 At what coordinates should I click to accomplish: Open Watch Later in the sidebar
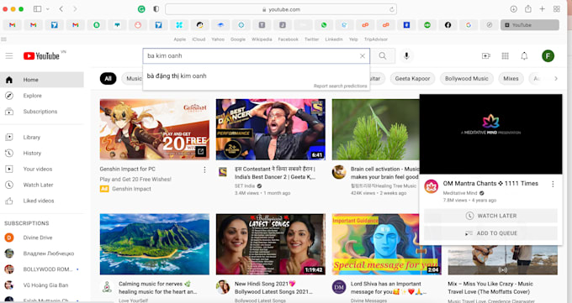click(x=42, y=185)
